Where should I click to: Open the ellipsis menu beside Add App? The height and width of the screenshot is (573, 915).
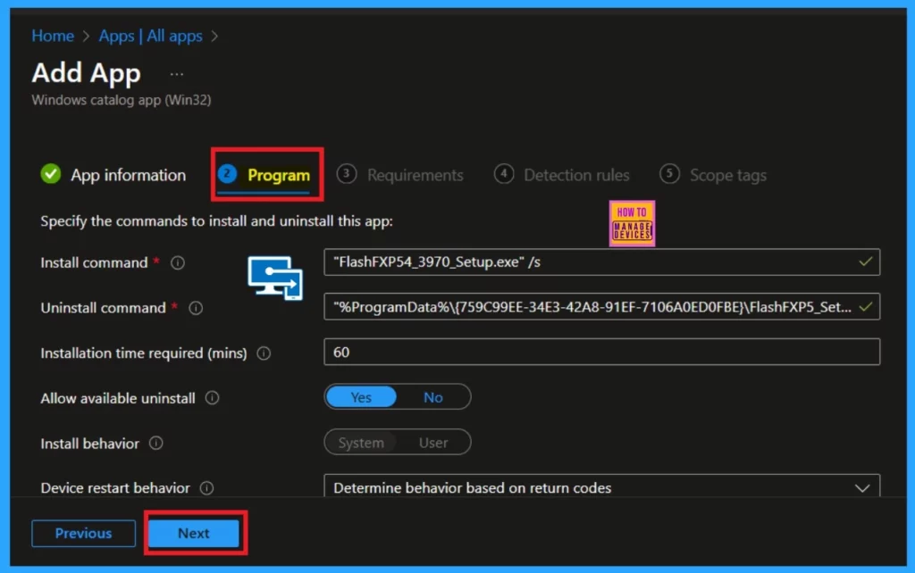point(177,75)
